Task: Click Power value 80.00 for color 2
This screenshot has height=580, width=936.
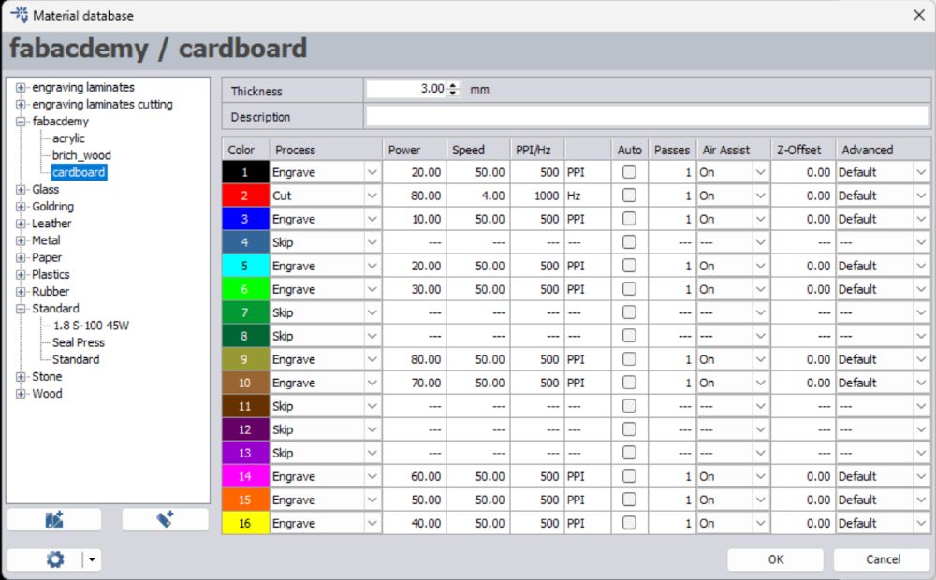Action: (415, 196)
